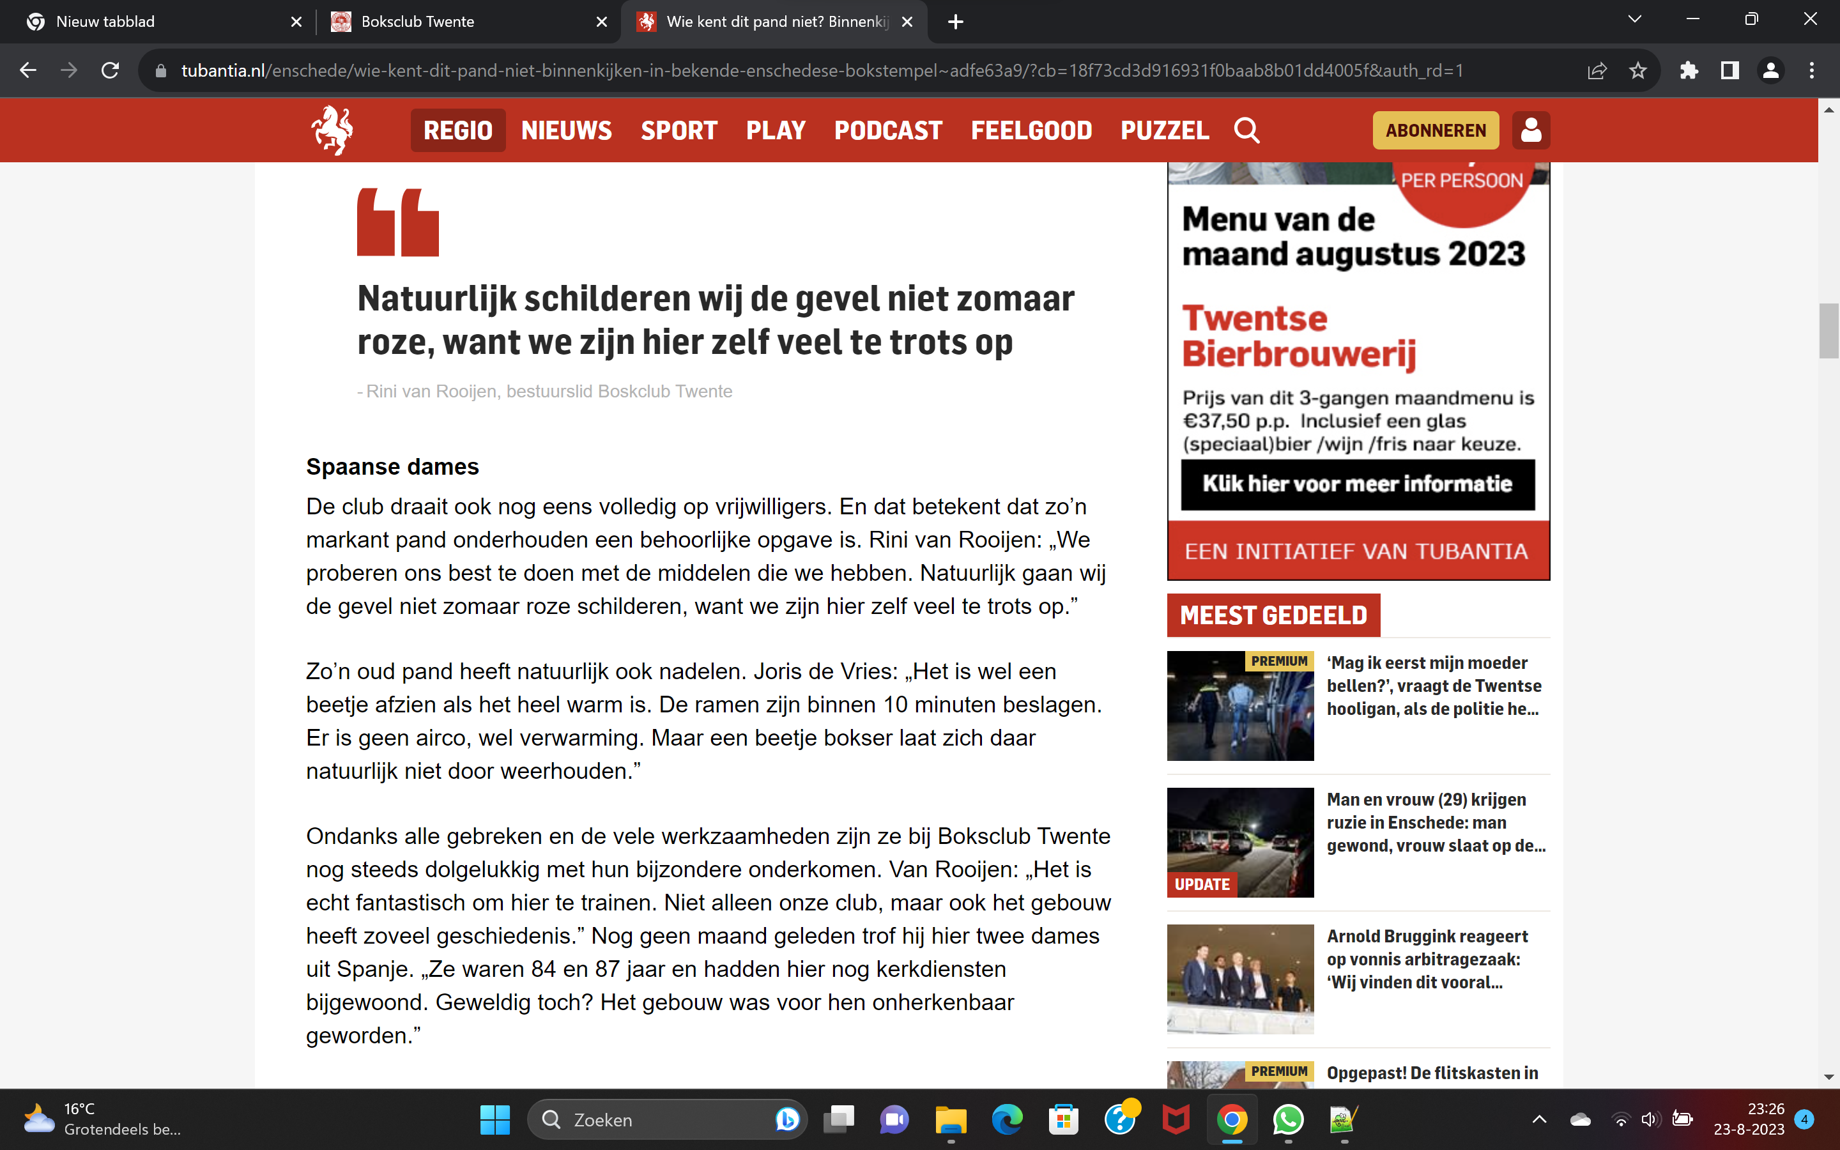Open the weather widget showing 16°C
1840x1150 pixels.
pos(103,1119)
